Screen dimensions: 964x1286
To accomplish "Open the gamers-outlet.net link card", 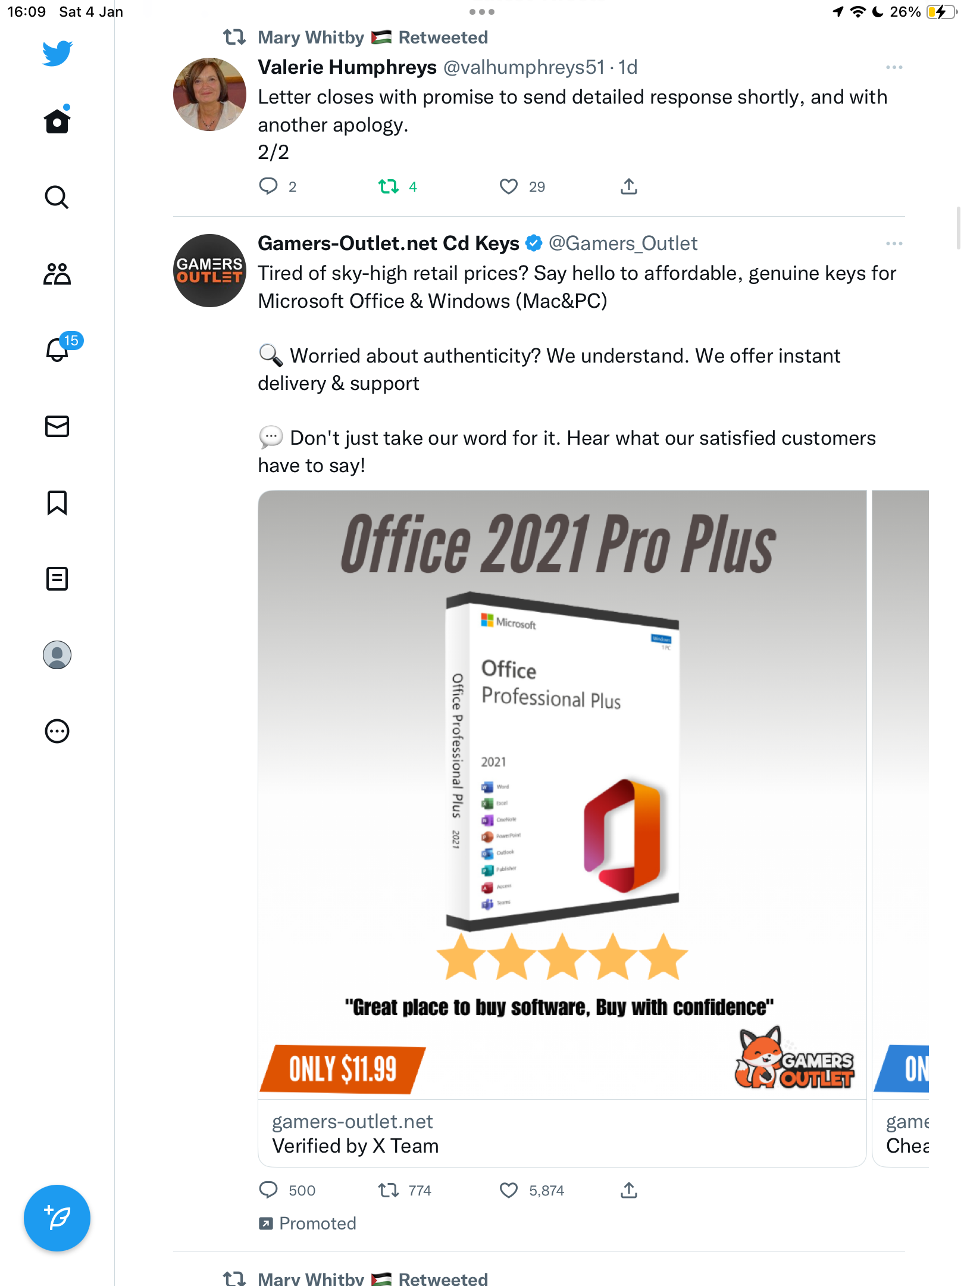I will (x=562, y=1134).
